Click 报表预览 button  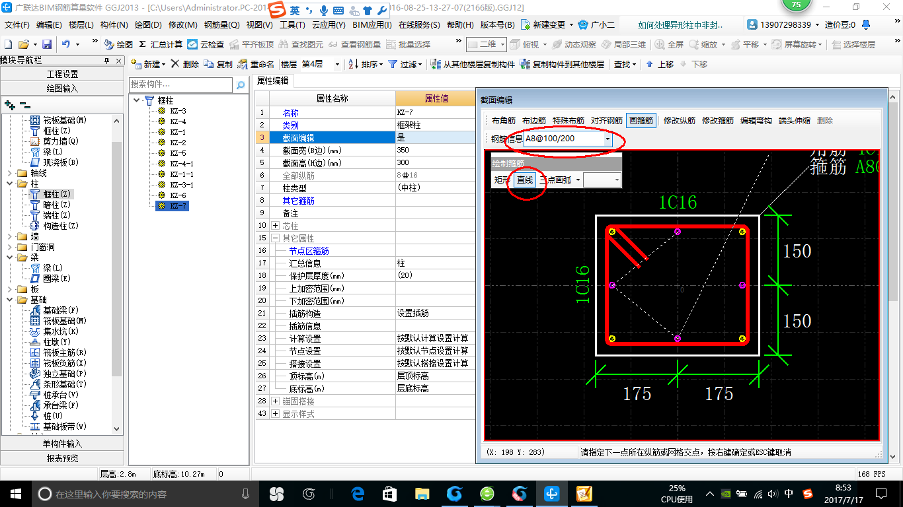point(62,458)
